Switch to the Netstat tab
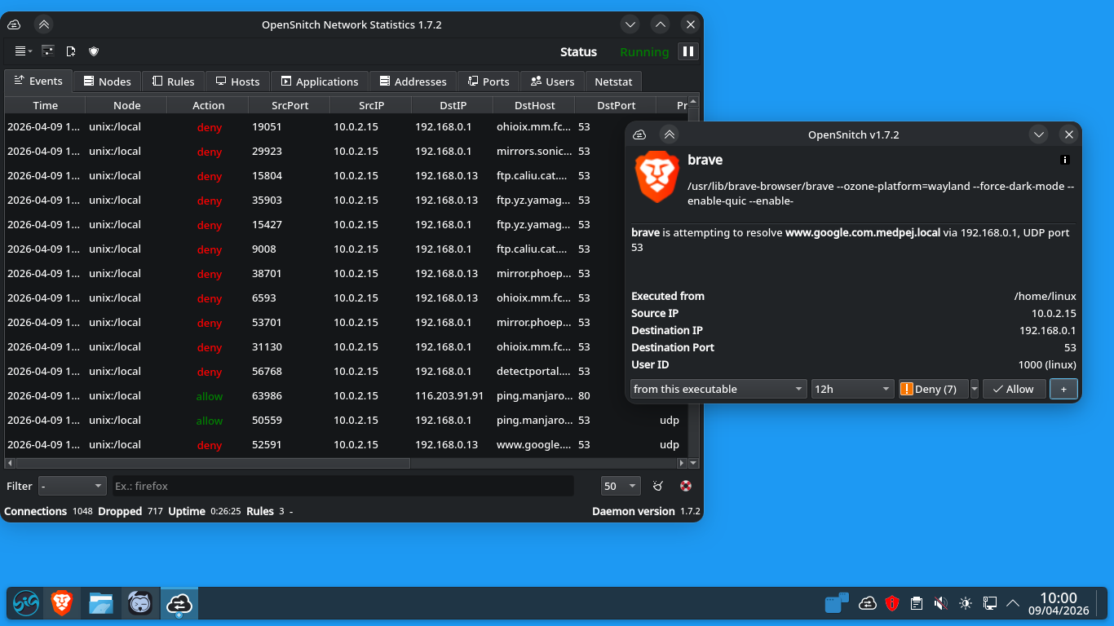The width and height of the screenshot is (1114, 626). coord(613,82)
